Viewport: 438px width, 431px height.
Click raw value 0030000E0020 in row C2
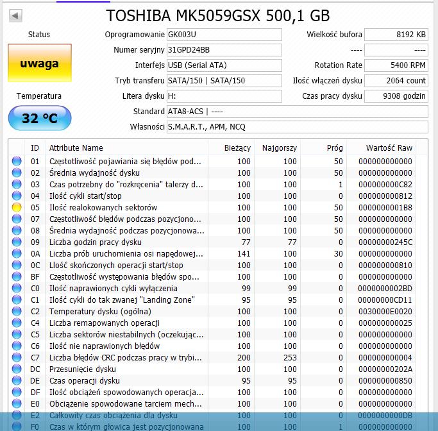[x=385, y=312]
